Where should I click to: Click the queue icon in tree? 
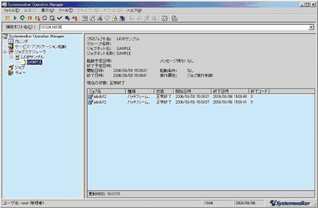tap(11, 72)
